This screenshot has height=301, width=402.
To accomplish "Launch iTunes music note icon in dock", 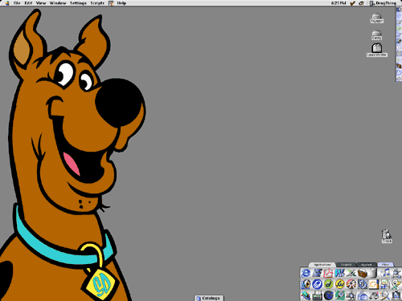I will tap(385, 273).
